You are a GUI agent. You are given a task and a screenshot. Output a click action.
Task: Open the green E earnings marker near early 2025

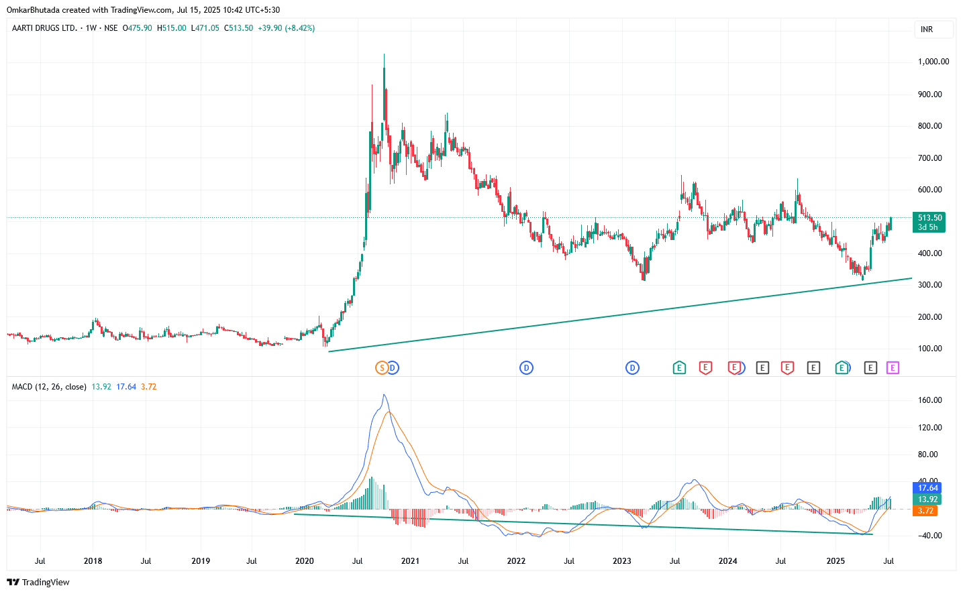(842, 367)
